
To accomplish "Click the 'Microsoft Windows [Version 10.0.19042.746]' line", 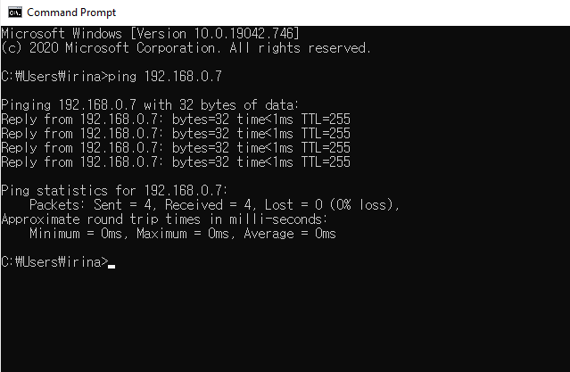I will pos(150,34).
